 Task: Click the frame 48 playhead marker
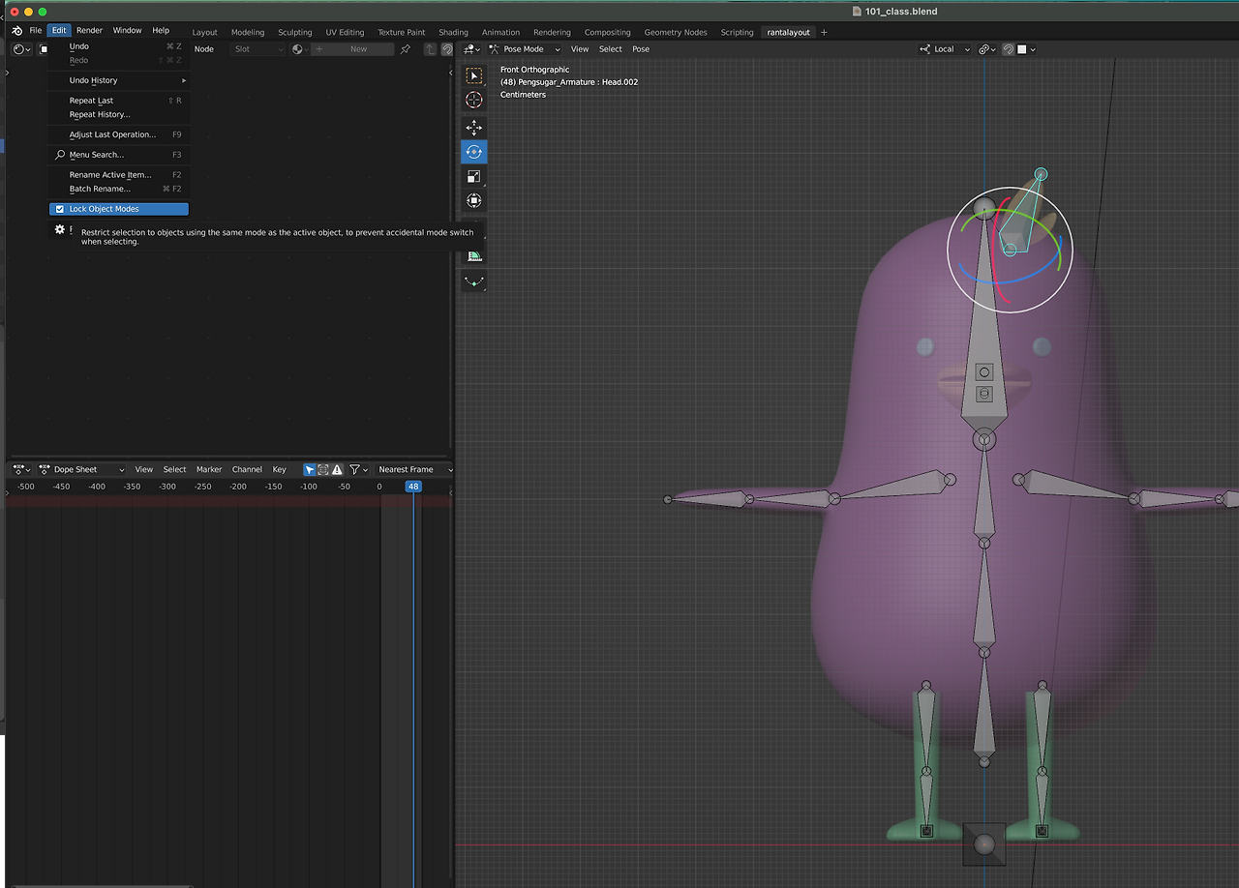click(x=413, y=487)
